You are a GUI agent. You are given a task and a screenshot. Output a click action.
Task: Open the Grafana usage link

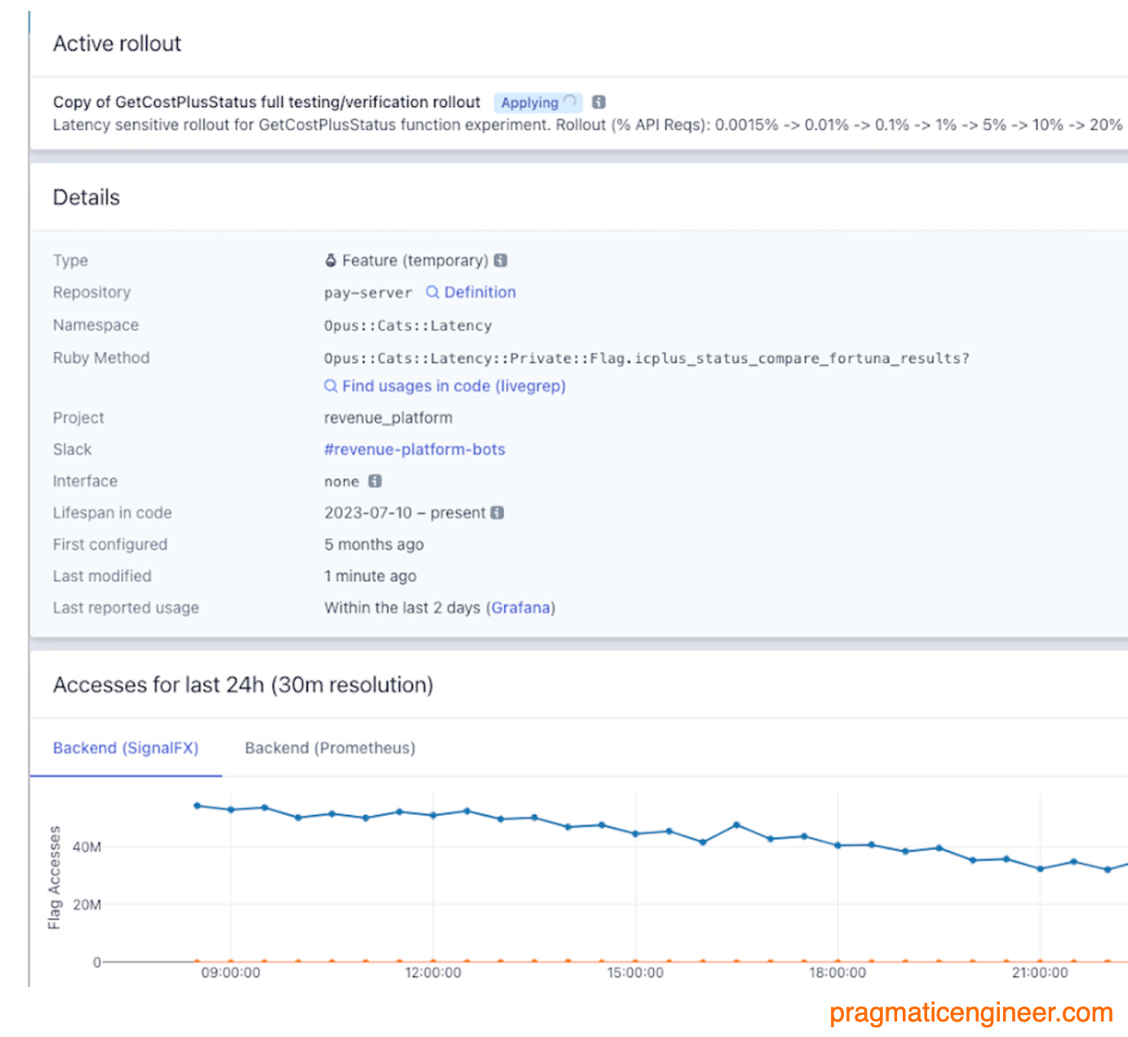click(521, 608)
